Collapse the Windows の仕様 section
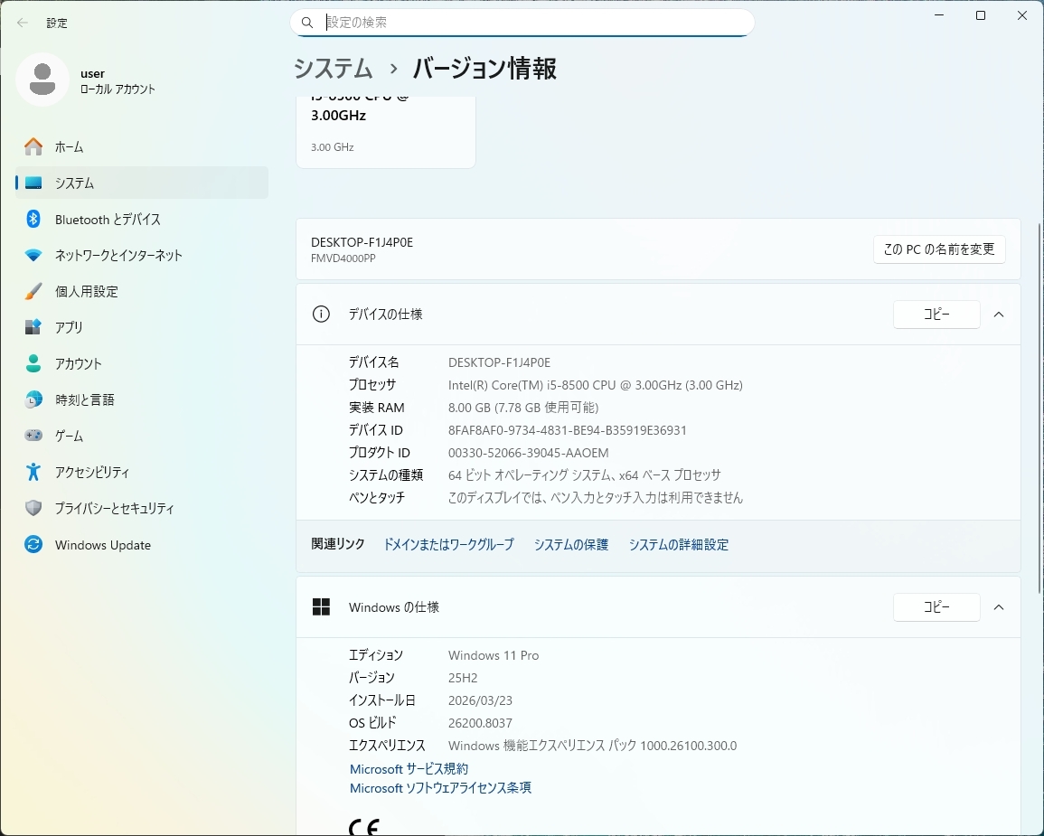Image resolution: width=1044 pixels, height=836 pixels. click(x=999, y=607)
